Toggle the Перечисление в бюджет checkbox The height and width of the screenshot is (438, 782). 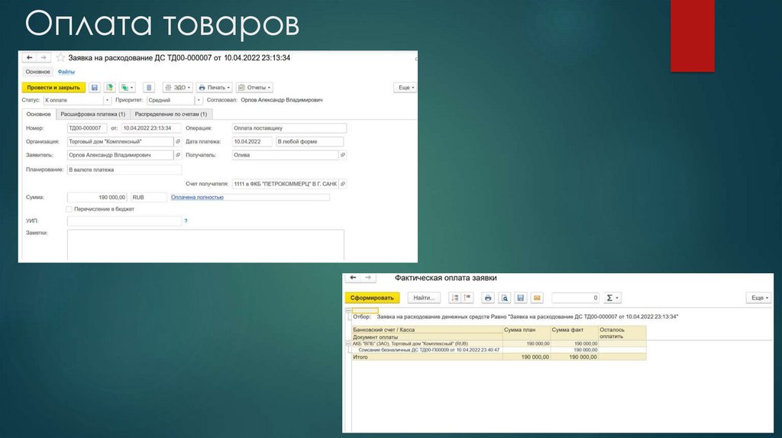[x=69, y=209]
